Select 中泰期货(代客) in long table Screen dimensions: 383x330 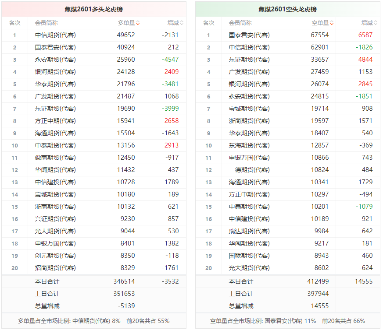[x=55, y=145]
